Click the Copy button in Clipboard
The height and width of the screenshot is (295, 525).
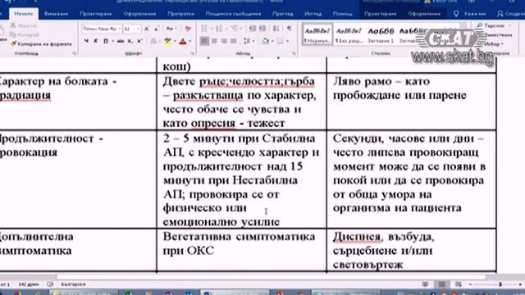pyautogui.click(x=25, y=34)
